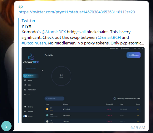The height and width of the screenshot is (133, 153).
Task: Sort by the Balance column arrow
Action: [69, 104]
